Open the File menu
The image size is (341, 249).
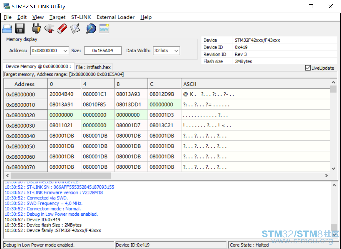pos(8,17)
